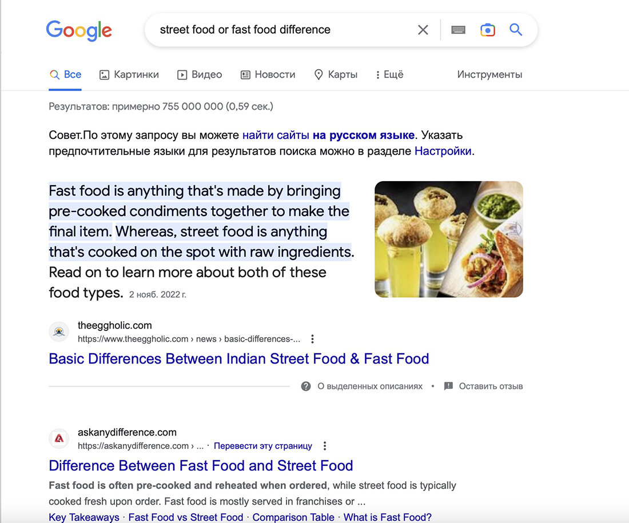Open Difference Between Fast Food and Street Food
Screen dimensions: 629x523
point(201,466)
